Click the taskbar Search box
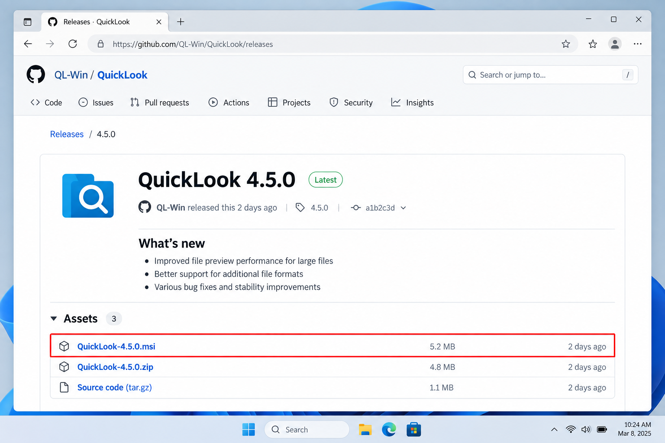This screenshot has width=665, height=443. click(307, 430)
